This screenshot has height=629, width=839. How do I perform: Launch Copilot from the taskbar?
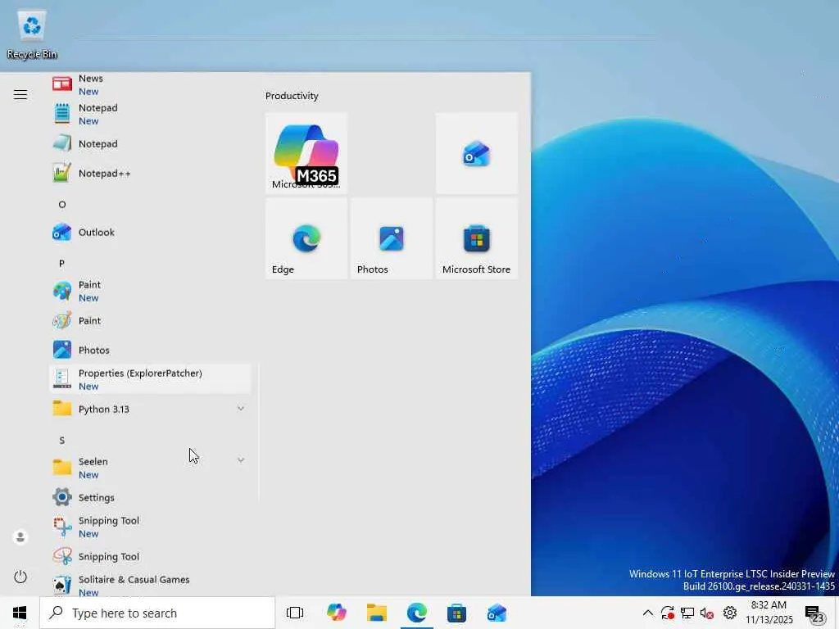coord(337,613)
